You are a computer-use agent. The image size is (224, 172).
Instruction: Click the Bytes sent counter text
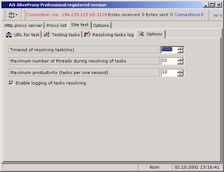tap(159, 15)
